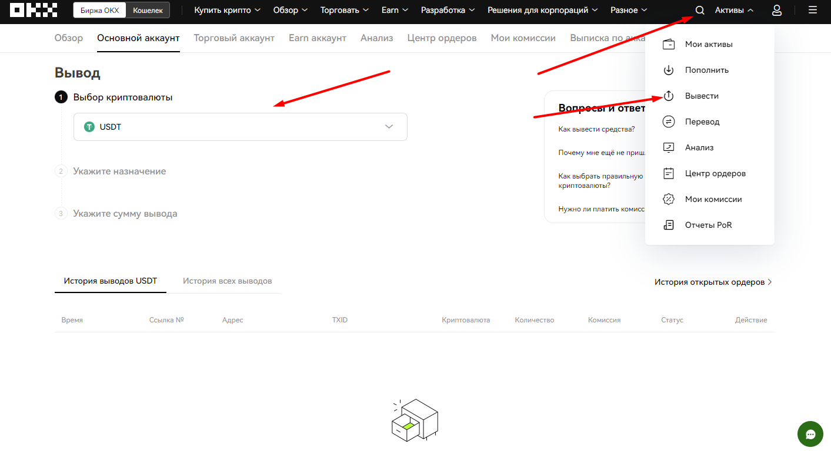Open the USDT cryptocurrency selector

tap(240, 127)
